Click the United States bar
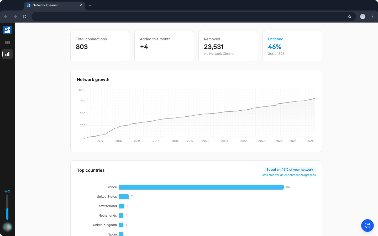This screenshot has width=378, height=236. tap(124, 197)
